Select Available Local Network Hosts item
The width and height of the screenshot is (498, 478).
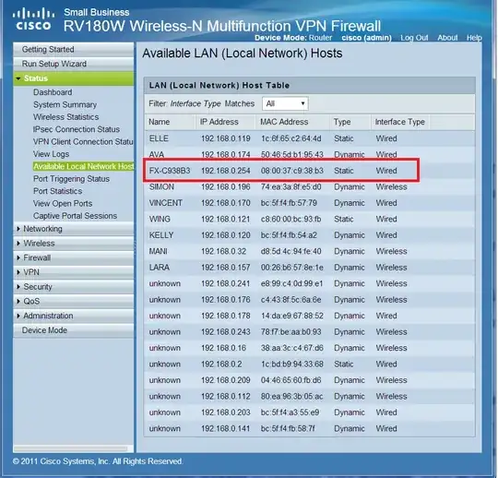pos(83,166)
